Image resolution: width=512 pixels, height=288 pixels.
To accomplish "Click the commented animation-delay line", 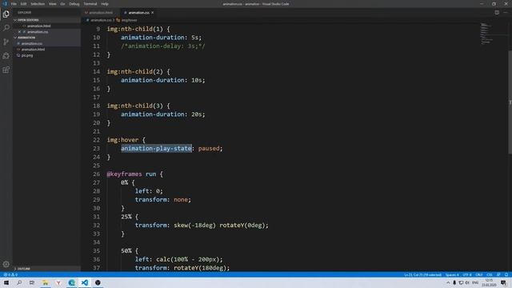I will 163,46.
